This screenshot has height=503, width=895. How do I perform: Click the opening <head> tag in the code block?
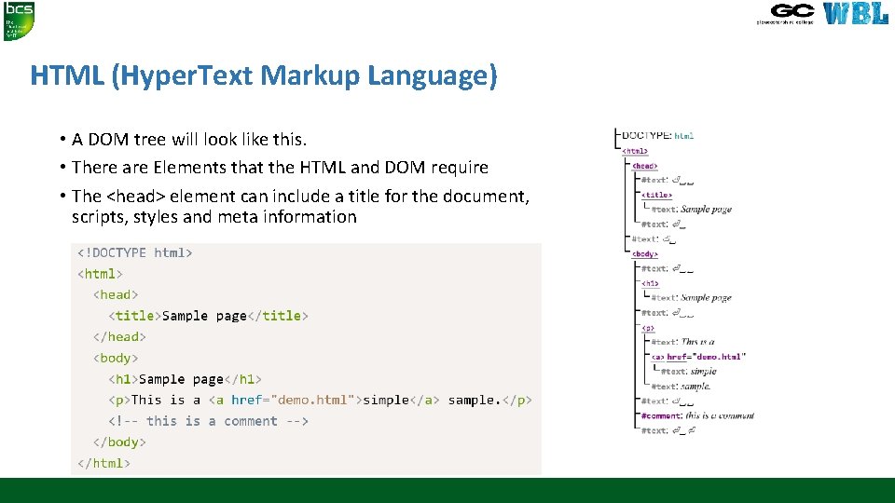point(116,295)
